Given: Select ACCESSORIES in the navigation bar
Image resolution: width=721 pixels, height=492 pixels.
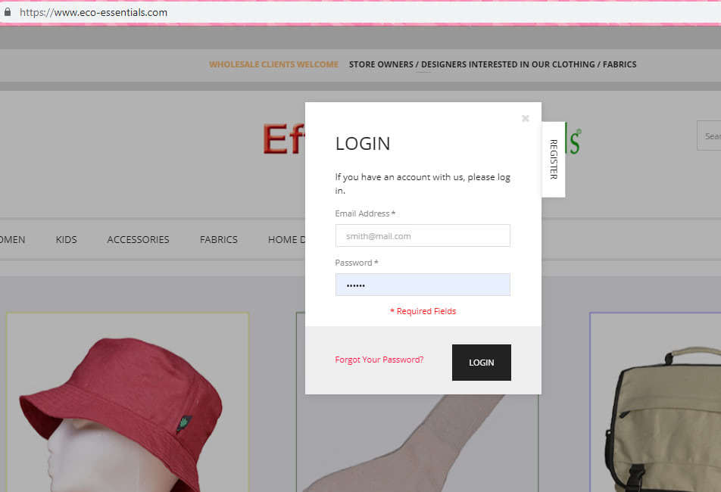Looking at the screenshot, I should pos(138,239).
